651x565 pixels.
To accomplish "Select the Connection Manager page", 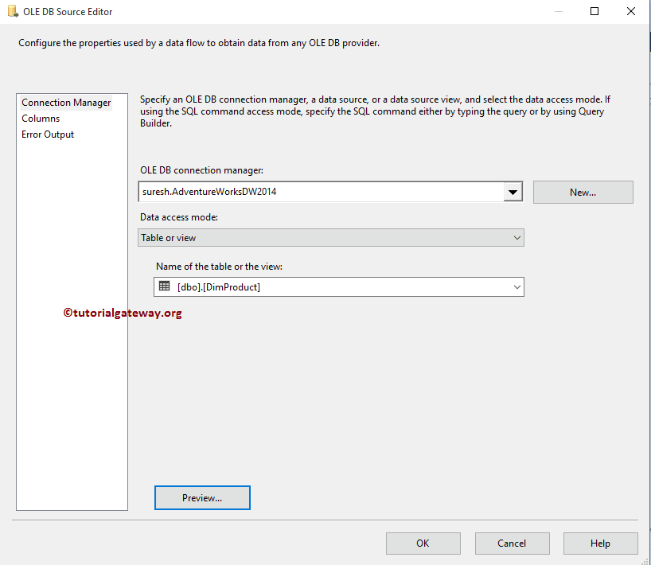I will tap(65, 102).
